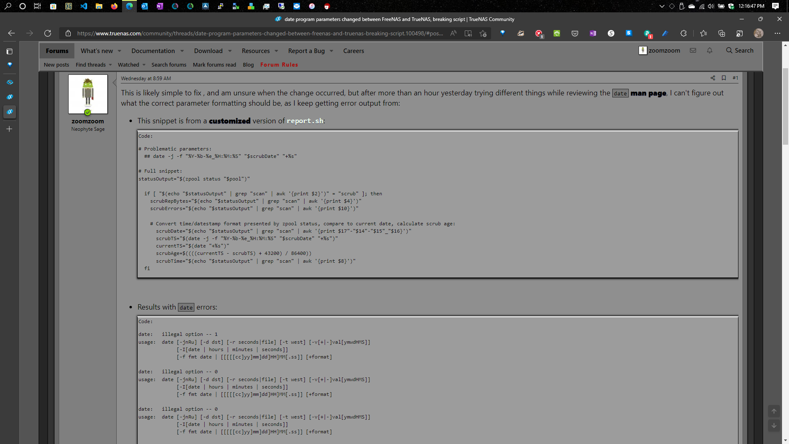Screen dimensions: 789x444
Task: Jump to top of page arrow button
Action: coord(774,411)
